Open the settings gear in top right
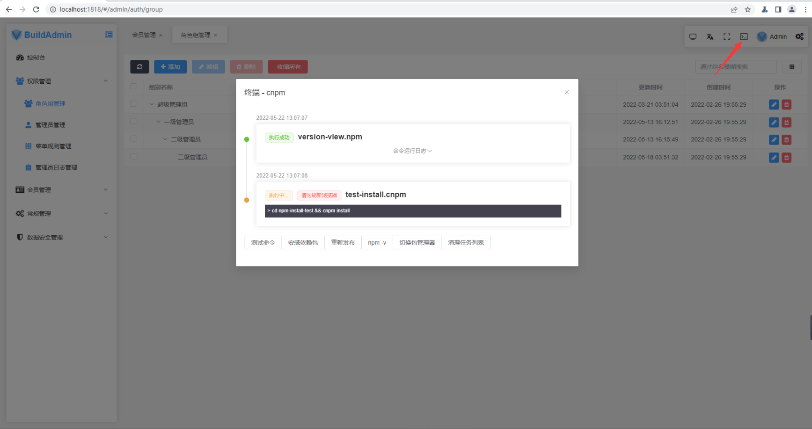This screenshot has height=429, width=812. [x=800, y=36]
